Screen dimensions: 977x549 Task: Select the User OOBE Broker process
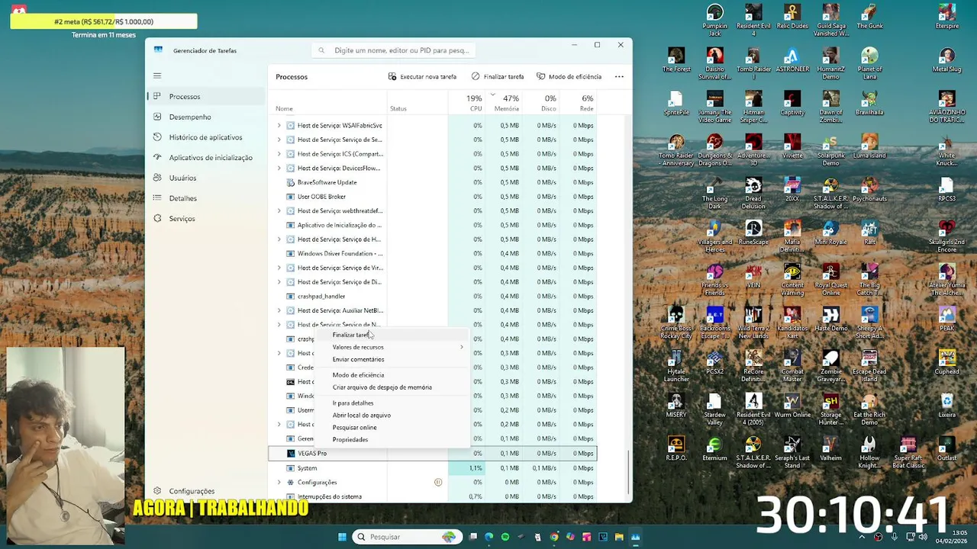(x=432, y=197)
